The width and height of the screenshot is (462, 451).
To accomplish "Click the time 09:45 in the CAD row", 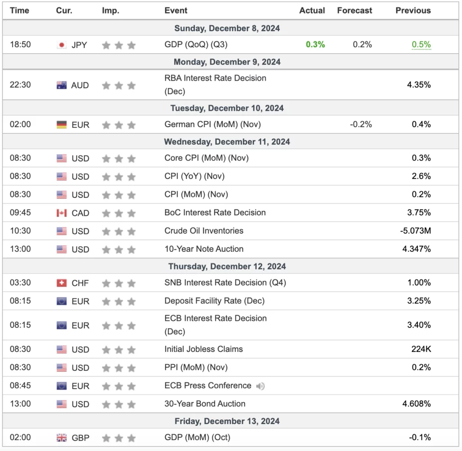I will [x=20, y=212].
